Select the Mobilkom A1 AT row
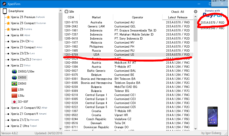Screen dimensions: 229x136 [x=128, y=63]
